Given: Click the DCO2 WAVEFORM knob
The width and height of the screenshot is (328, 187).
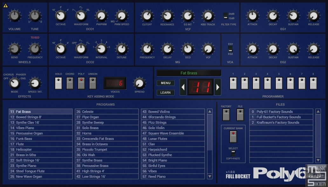Looking at the screenshot, I should tap(81, 49).
